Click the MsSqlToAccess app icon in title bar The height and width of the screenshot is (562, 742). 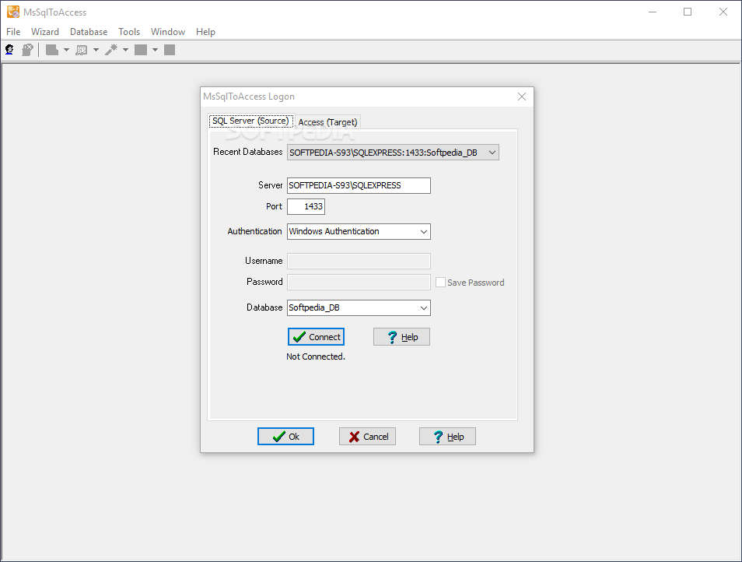[13, 12]
